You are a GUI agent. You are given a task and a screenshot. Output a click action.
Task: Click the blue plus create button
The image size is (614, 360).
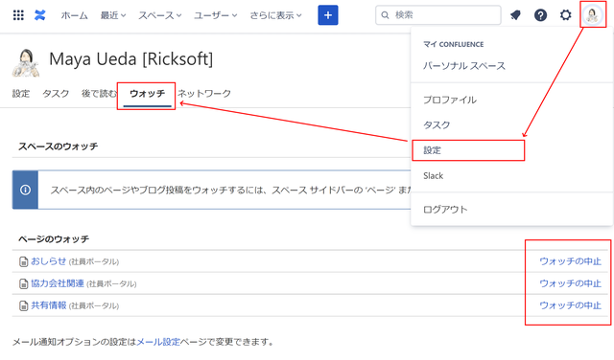click(328, 15)
